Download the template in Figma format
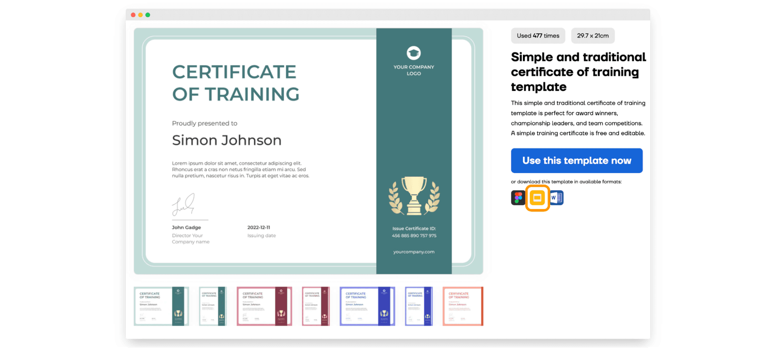 point(518,198)
